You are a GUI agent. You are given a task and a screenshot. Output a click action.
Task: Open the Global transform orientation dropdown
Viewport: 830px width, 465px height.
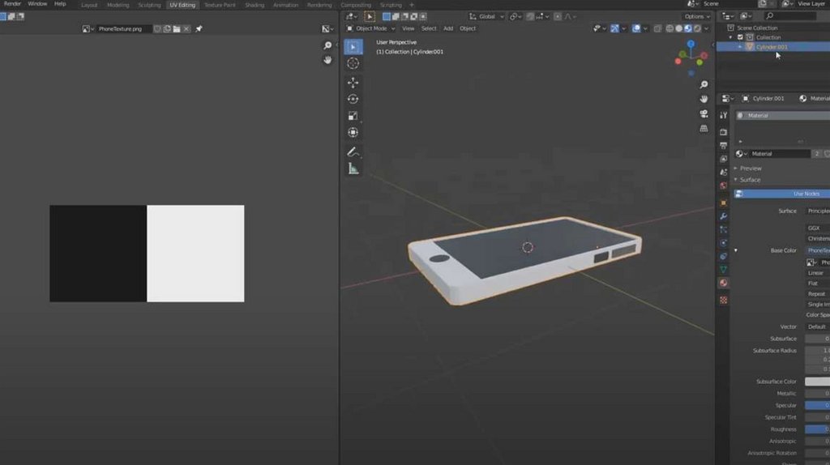click(x=486, y=16)
